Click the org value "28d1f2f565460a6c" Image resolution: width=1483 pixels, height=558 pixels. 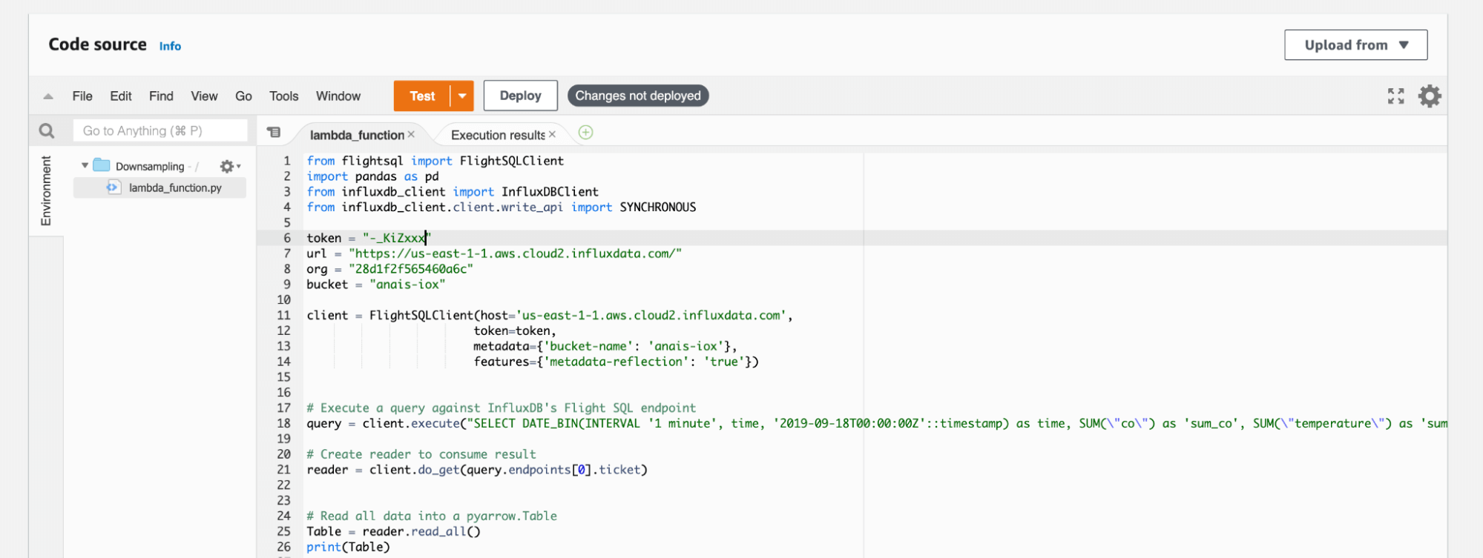coord(410,269)
